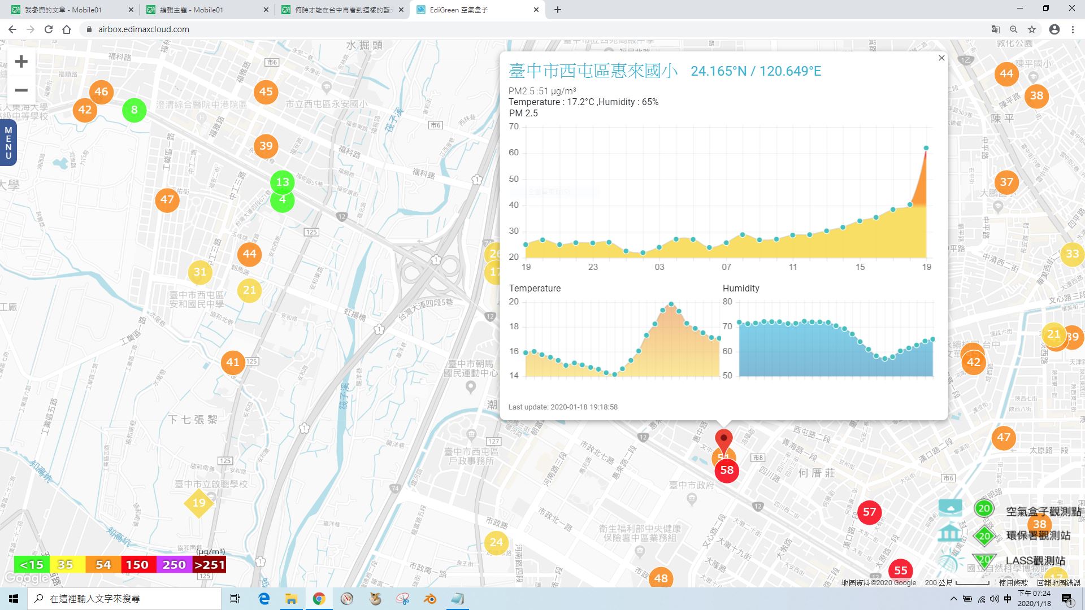Select the green 8 PM2.5 marker
This screenshot has height=610, width=1085.
(134, 110)
